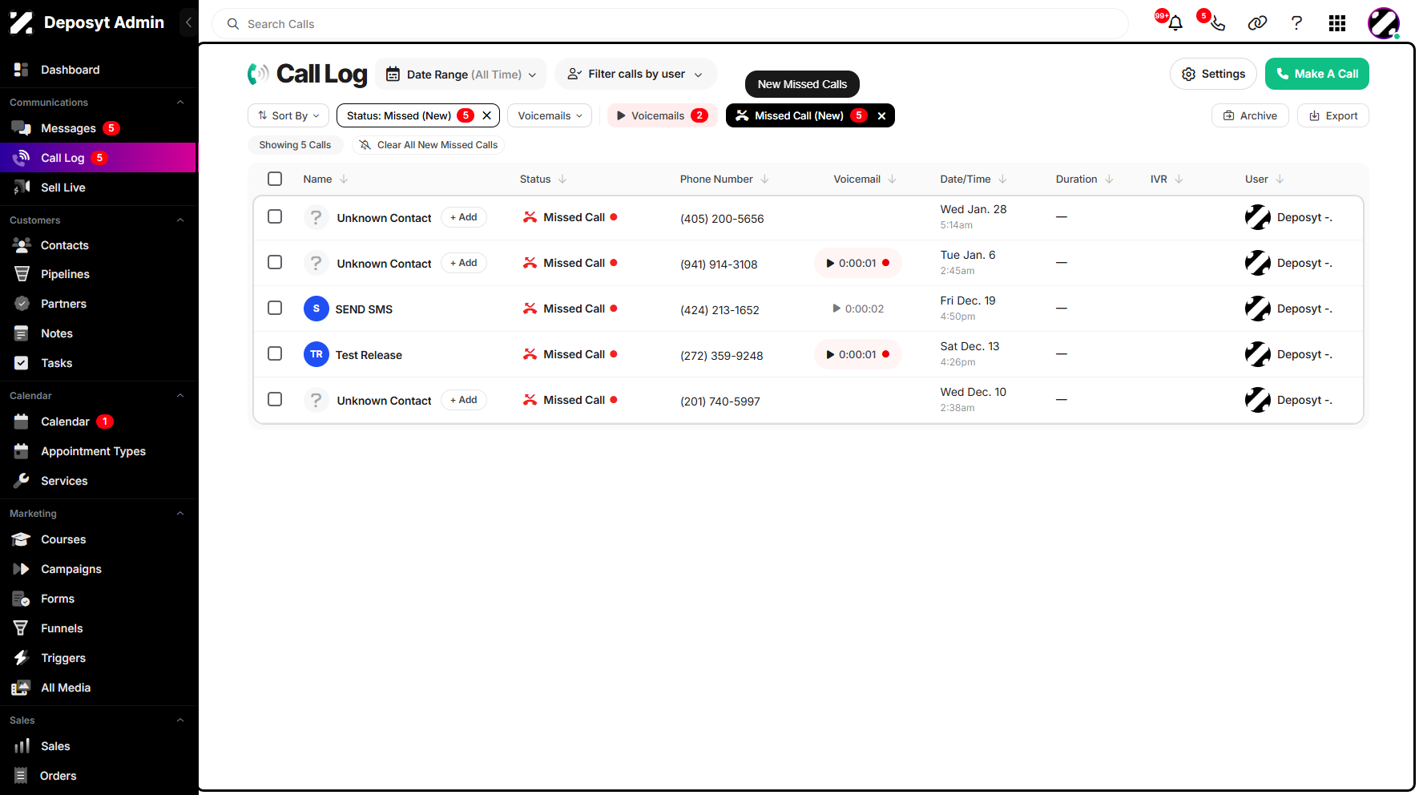Viewport: 1419px width, 795px height.
Task: Check the (201) 740-5997 call row
Action: 275,399
